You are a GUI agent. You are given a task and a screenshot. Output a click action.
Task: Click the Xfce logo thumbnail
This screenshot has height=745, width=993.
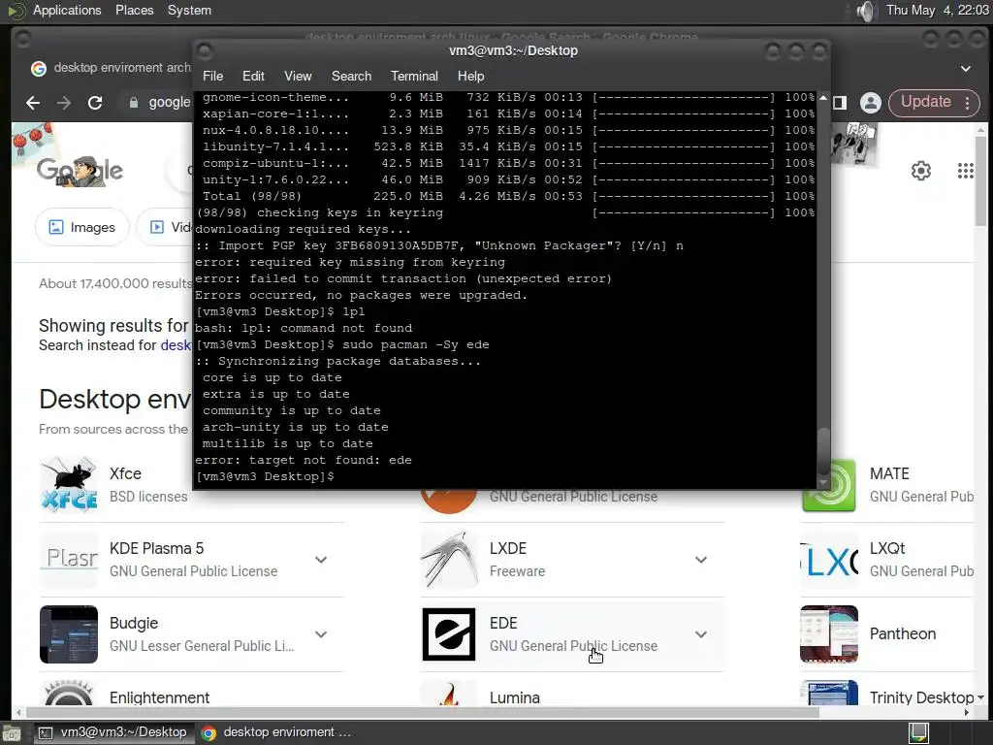(x=69, y=485)
